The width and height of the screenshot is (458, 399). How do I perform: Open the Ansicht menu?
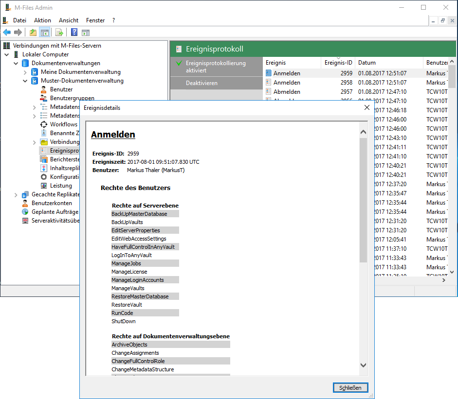68,20
